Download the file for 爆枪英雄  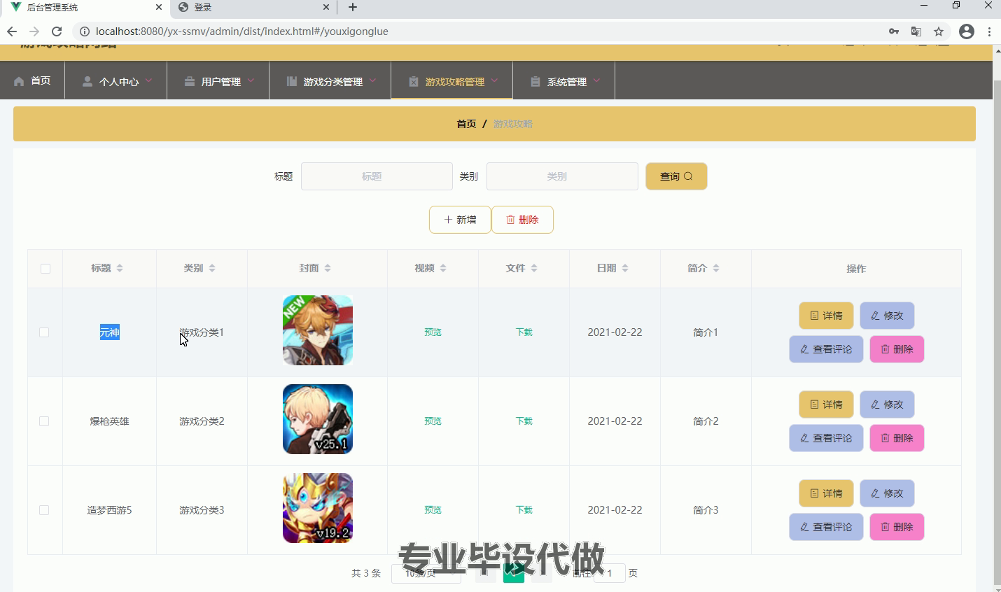coord(524,421)
